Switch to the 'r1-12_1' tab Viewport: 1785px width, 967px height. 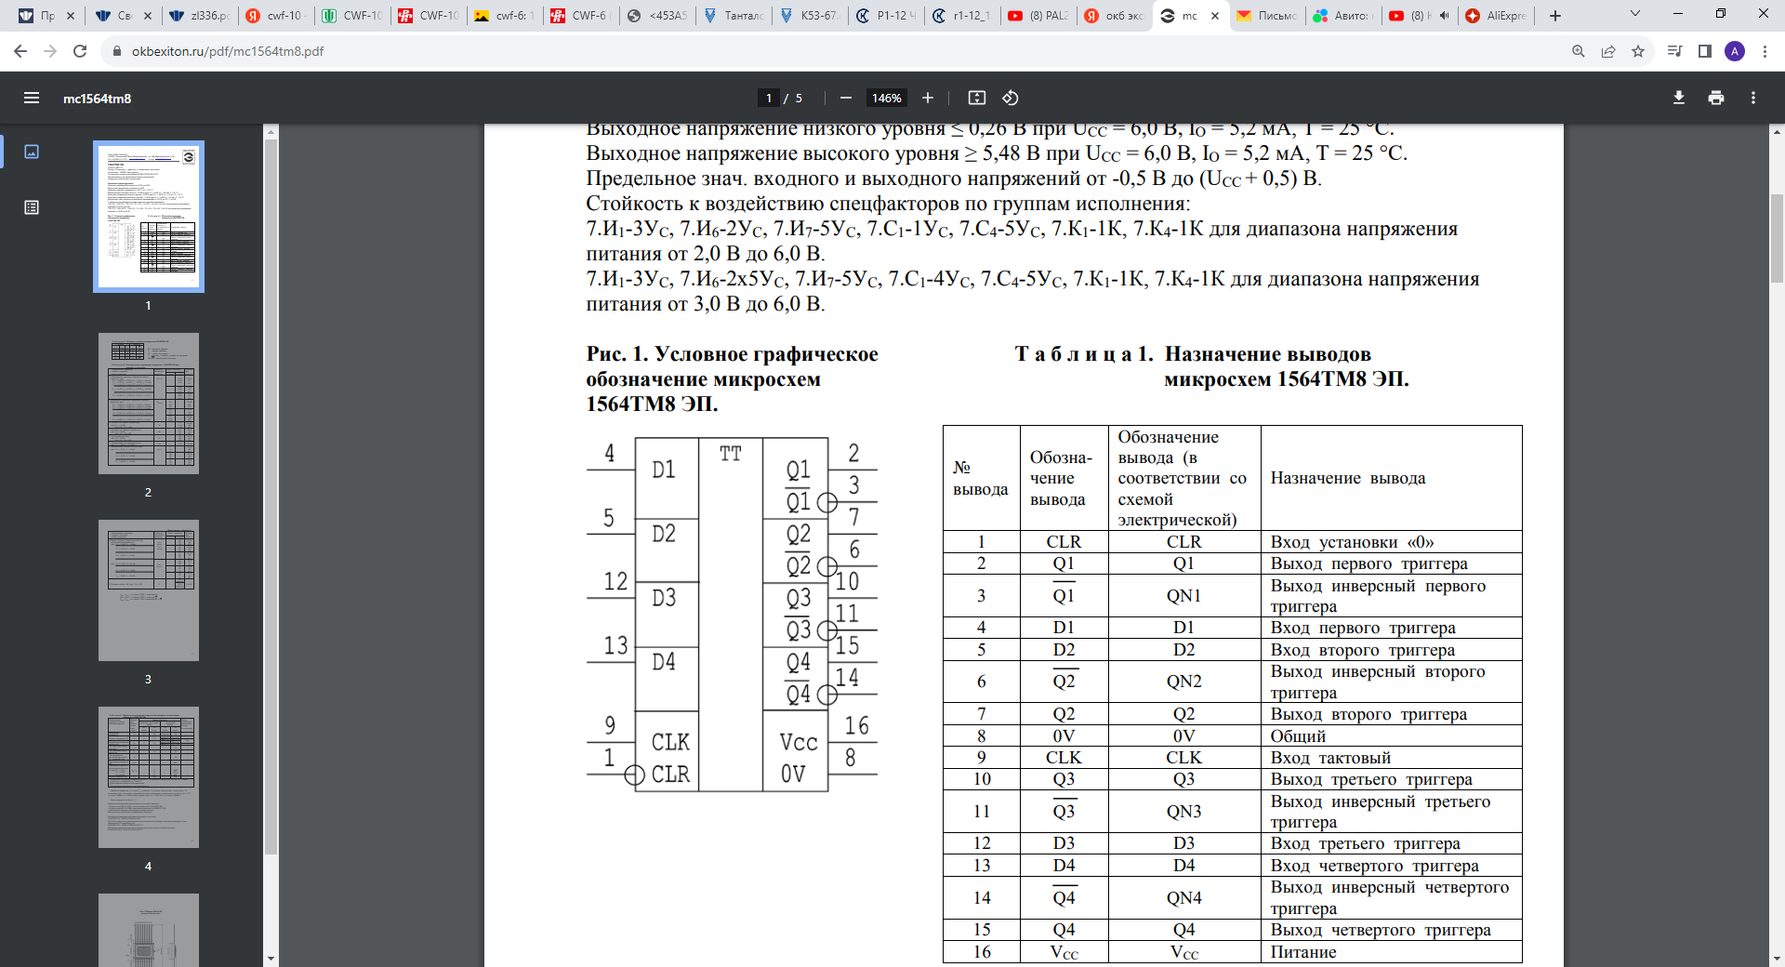pos(961,16)
